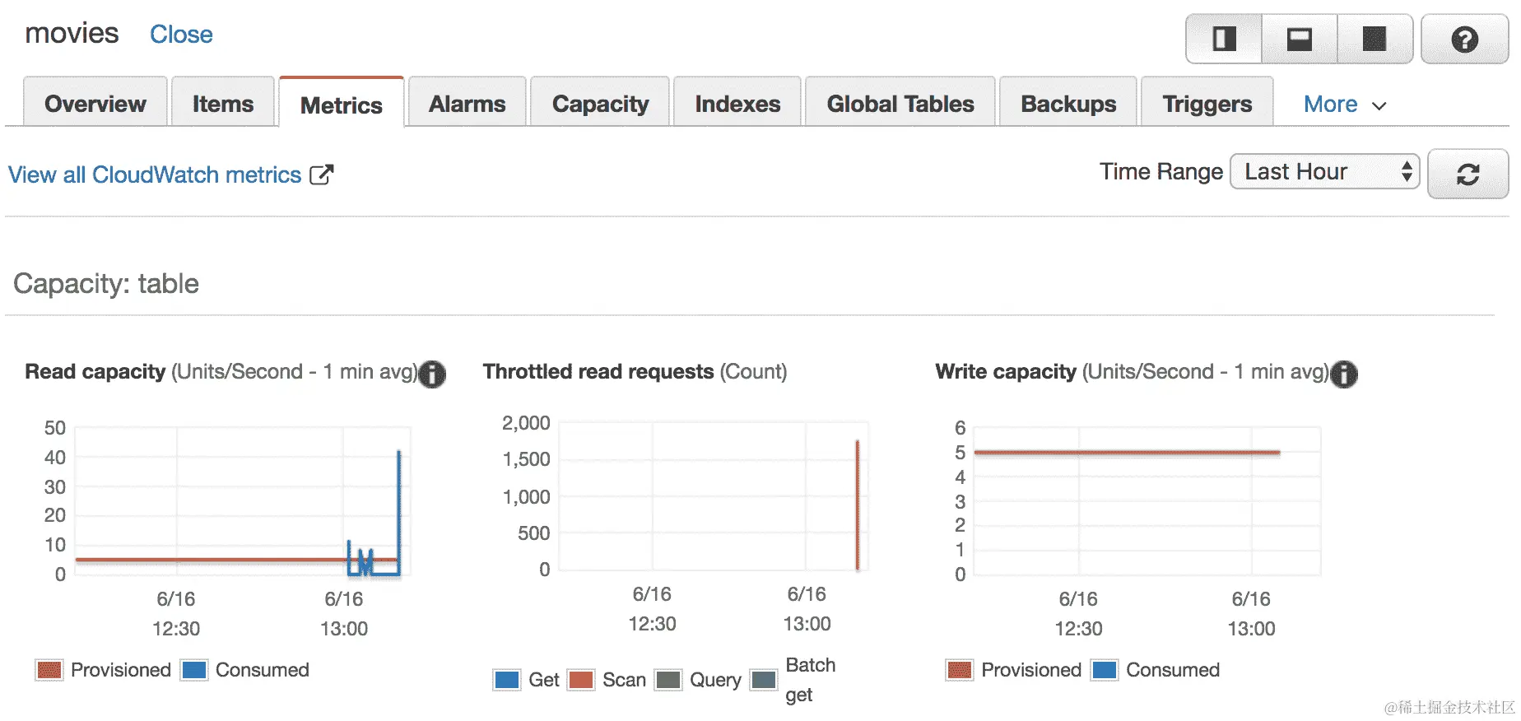Click the Throttled read requests chart
This screenshot has height=721, width=1521.
(714, 496)
